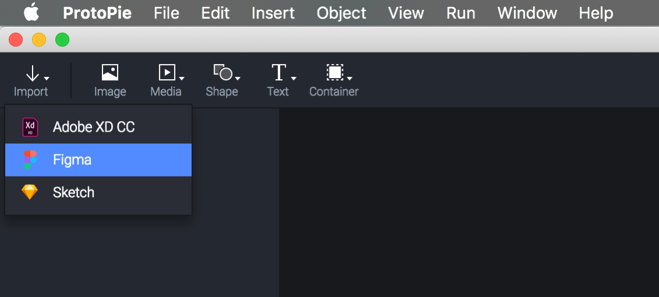Screen dimensions: 659x297
Task: Expand the Text dropdown arrow
Action: coord(294,78)
